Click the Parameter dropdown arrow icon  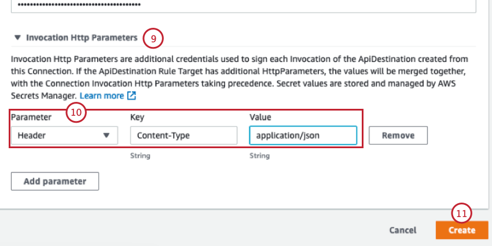click(107, 135)
